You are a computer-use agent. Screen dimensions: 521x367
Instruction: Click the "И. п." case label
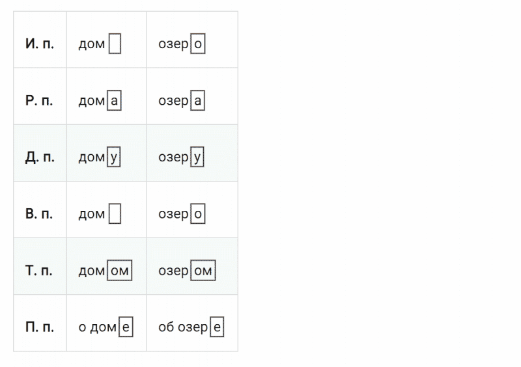[40, 44]
